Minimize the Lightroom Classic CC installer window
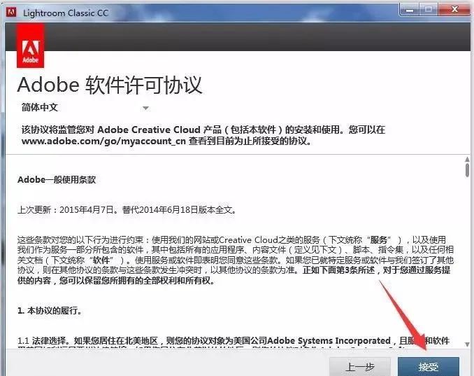Image resolution: width=474 pixels, height=376 pixels. point(410,10)
